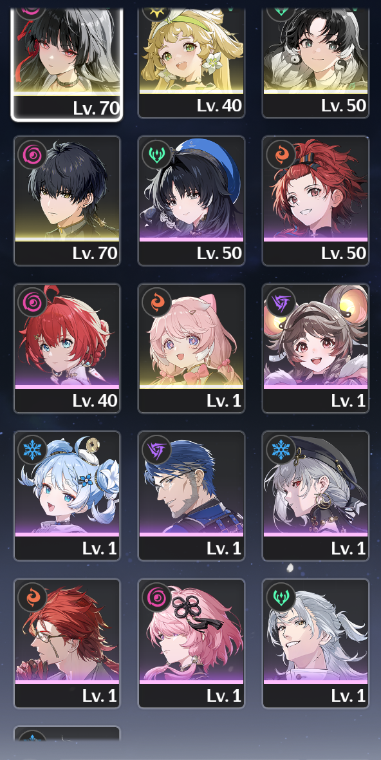
Task: Select the mouse-eared brown-haired girl
Action: pyautogui.click(x=315, y=348)
